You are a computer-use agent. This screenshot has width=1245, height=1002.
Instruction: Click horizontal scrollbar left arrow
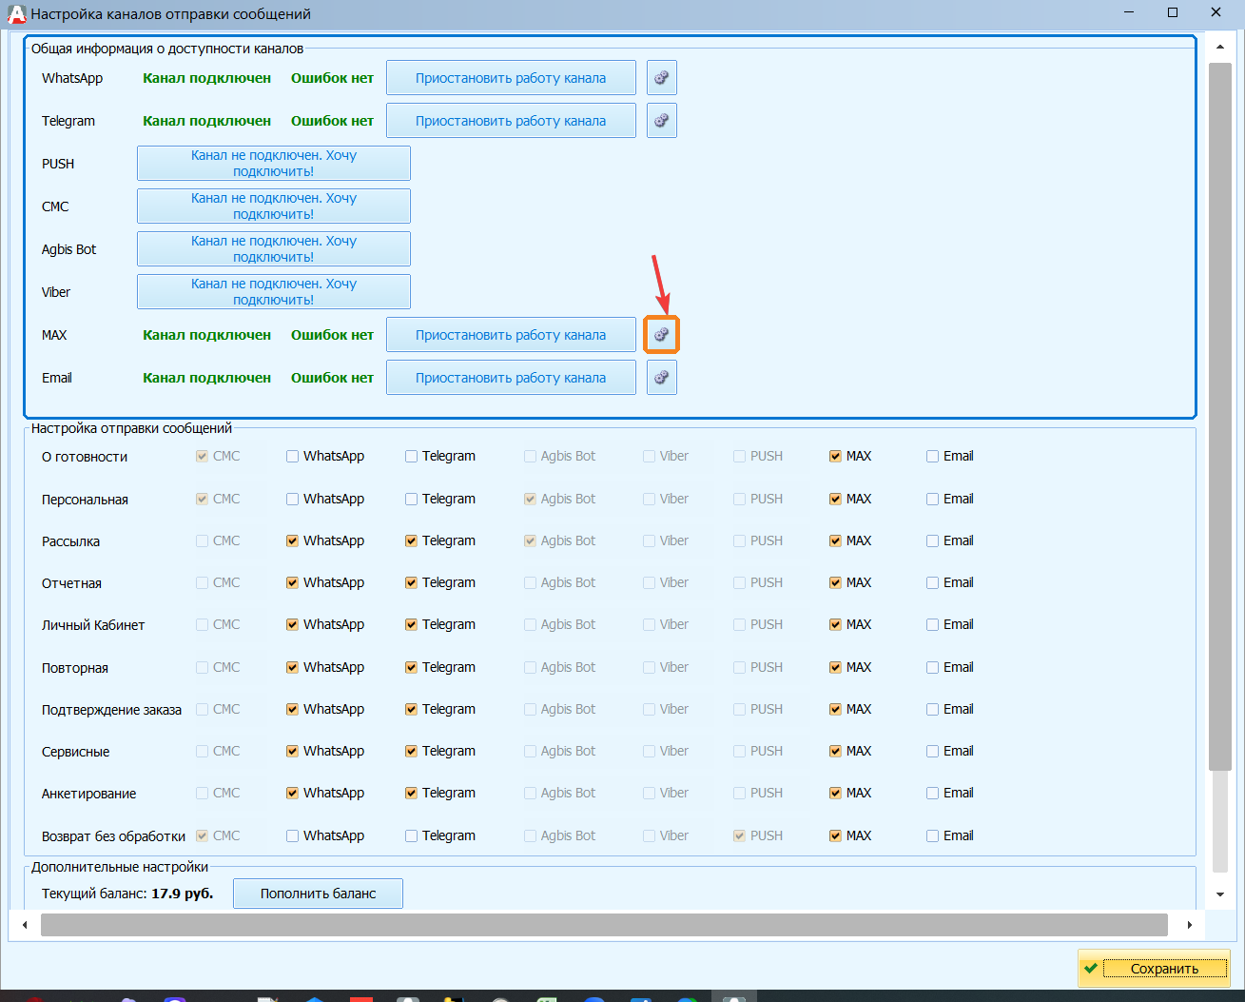point(25,925)
